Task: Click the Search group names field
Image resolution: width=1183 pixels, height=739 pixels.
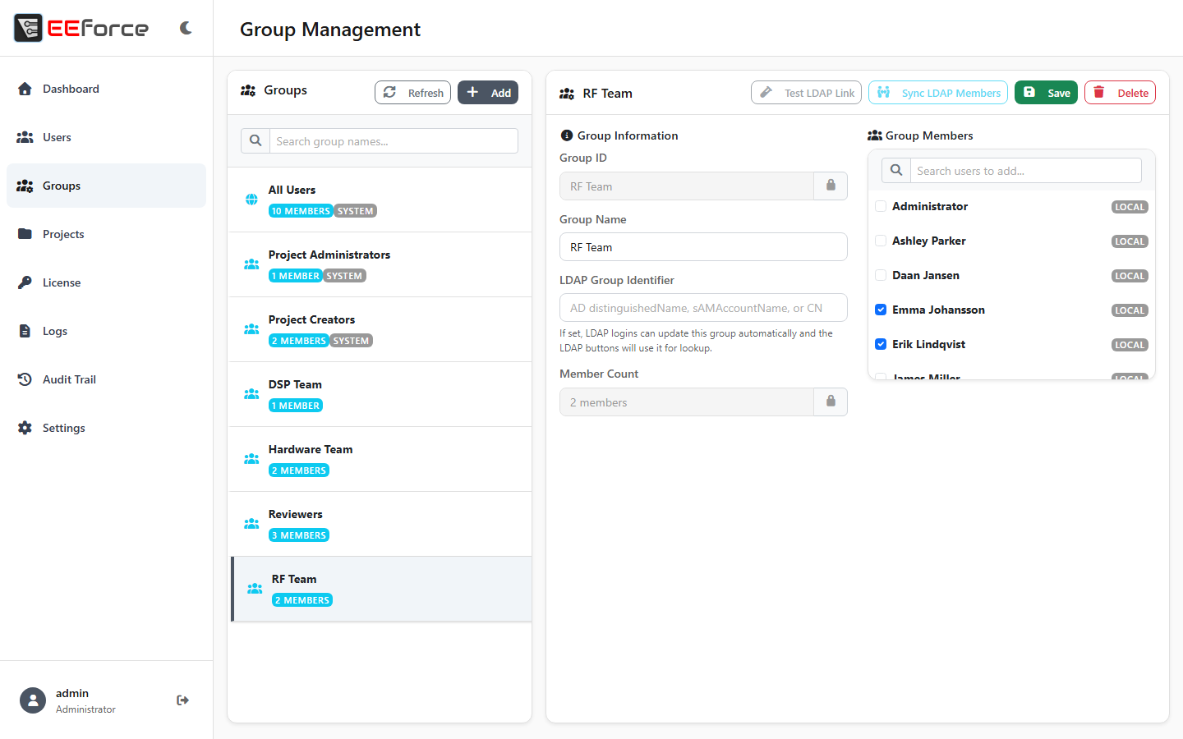Action: [394, 141]
